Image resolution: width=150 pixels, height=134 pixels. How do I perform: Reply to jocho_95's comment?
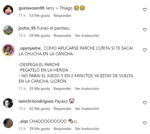[62, 36]
